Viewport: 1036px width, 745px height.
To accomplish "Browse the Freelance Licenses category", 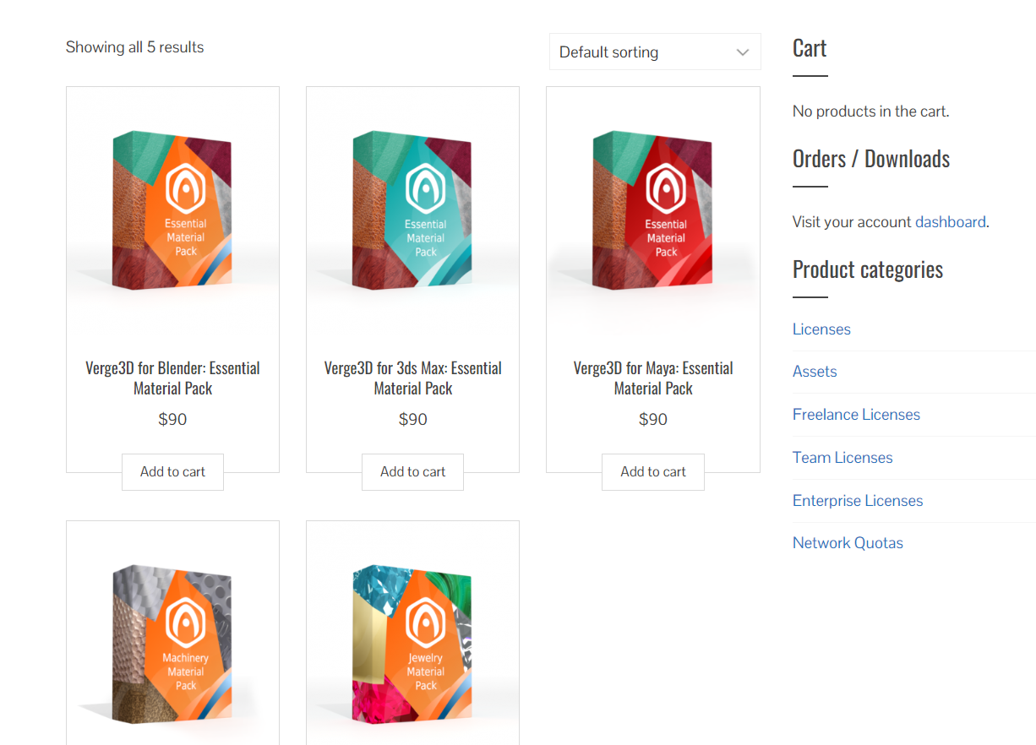I will point(856,415).
